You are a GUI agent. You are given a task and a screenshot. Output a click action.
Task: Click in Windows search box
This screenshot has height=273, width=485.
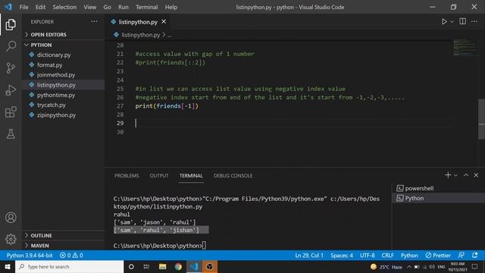(69, 266)
